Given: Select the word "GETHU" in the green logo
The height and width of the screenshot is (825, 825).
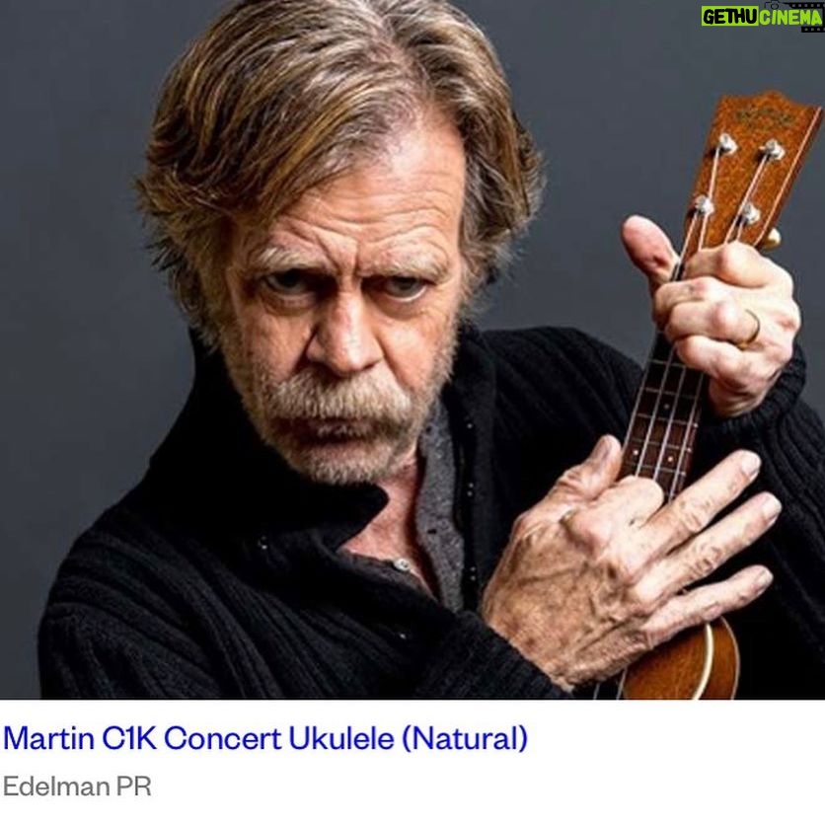Looking at the screenshot, I should 728,18.
